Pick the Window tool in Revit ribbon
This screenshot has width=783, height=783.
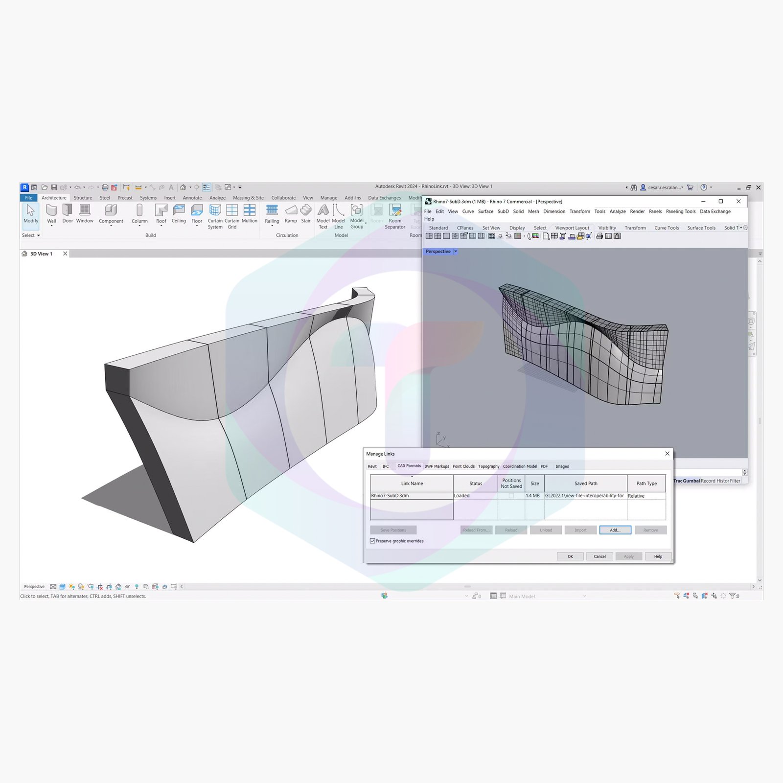[x=85, y=214]
